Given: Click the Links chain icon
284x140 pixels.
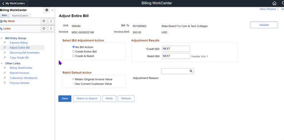Looking at the screenshot, I should [1, 29].
